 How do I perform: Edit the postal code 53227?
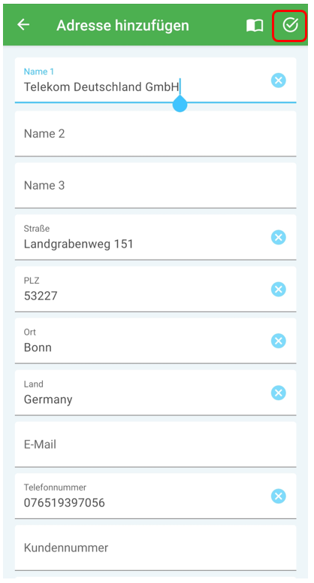[x=41, y=296]
